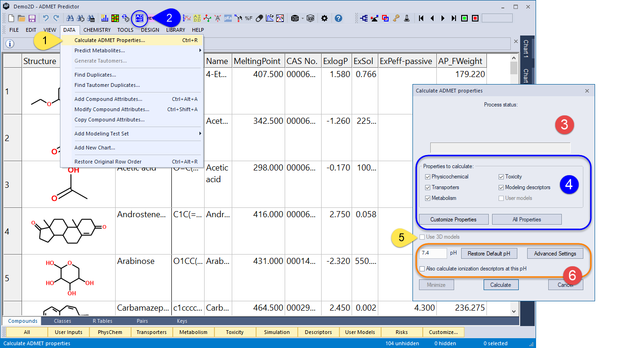Click the Customize Properties button

[453, 220]
